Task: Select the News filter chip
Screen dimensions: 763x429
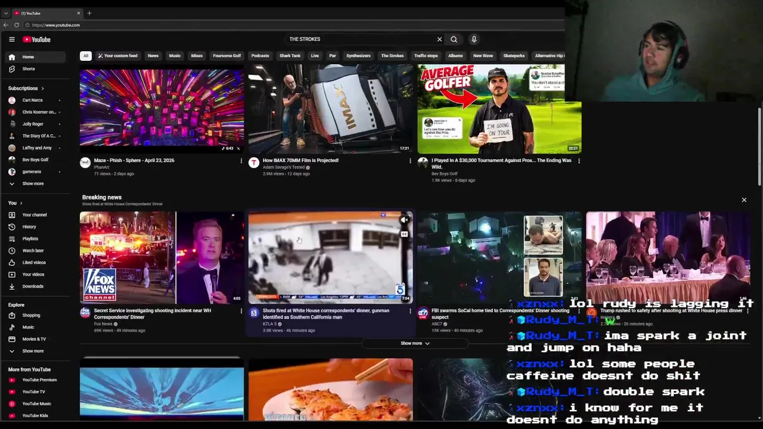Action: click(x=153, y=56)
